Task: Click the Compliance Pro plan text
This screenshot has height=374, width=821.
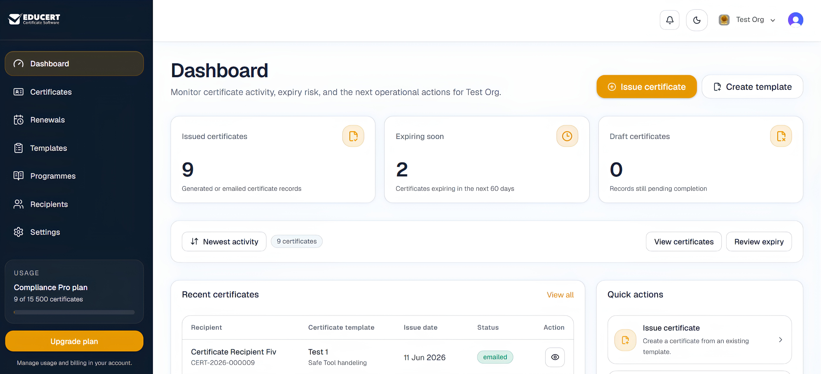Action: point(51,287)
